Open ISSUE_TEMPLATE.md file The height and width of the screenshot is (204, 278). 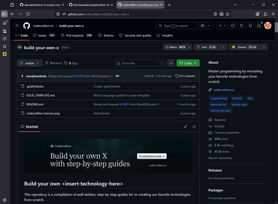[41, 95]
